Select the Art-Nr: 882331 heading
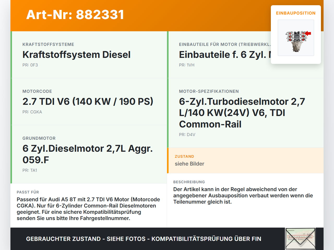 (x=75, y=15)
